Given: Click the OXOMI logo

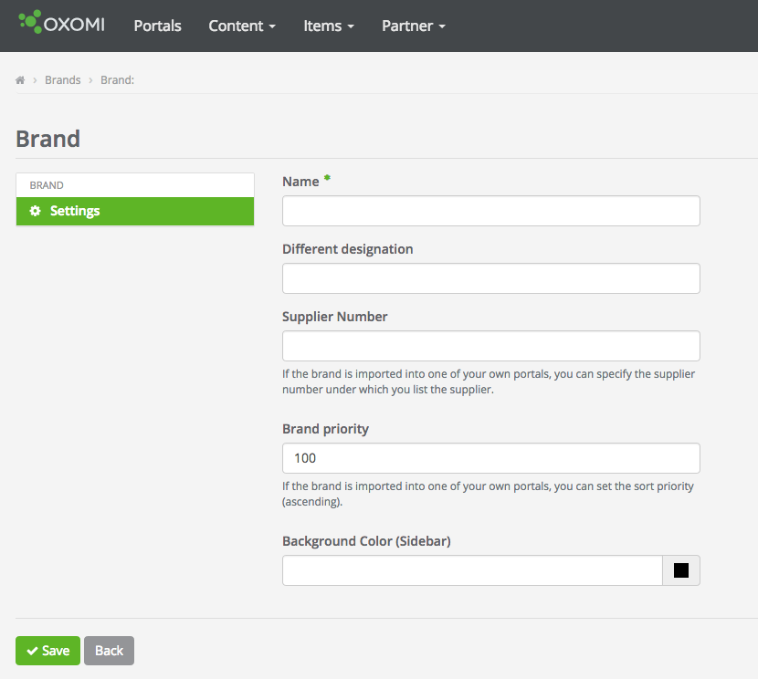Looking at the screenshot, I should [62, 24].
